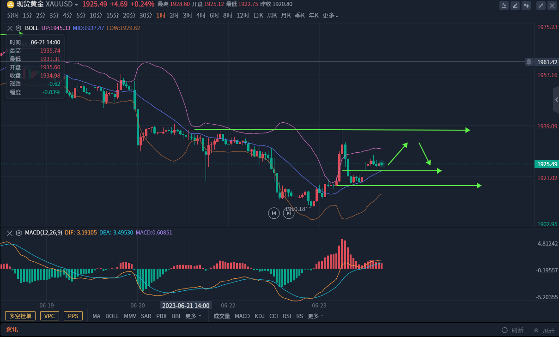Image resolution: width=559 pixels, height=337 pixels.
Task: Toggle 多空挂单 overlay button
Action: pos(20,316)
